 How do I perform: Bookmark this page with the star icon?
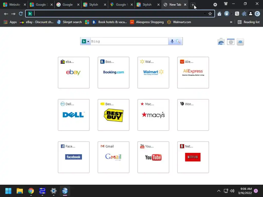[x=210, y=14]
